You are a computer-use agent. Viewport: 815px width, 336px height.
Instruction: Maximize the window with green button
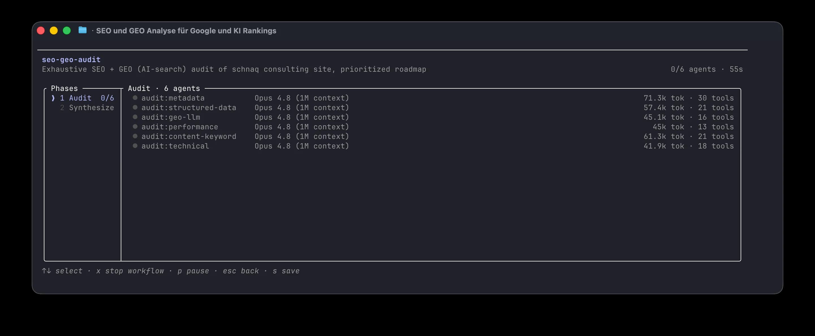click(67, 30)
